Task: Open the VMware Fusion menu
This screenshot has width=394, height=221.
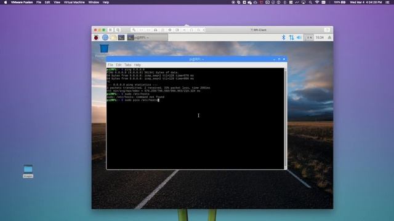Action: pyautogui.click(x=22, y=2)
